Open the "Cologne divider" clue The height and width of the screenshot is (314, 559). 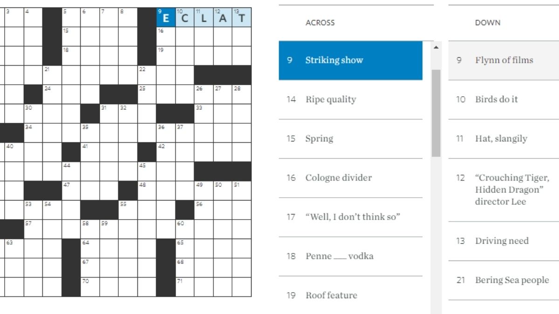350,178
